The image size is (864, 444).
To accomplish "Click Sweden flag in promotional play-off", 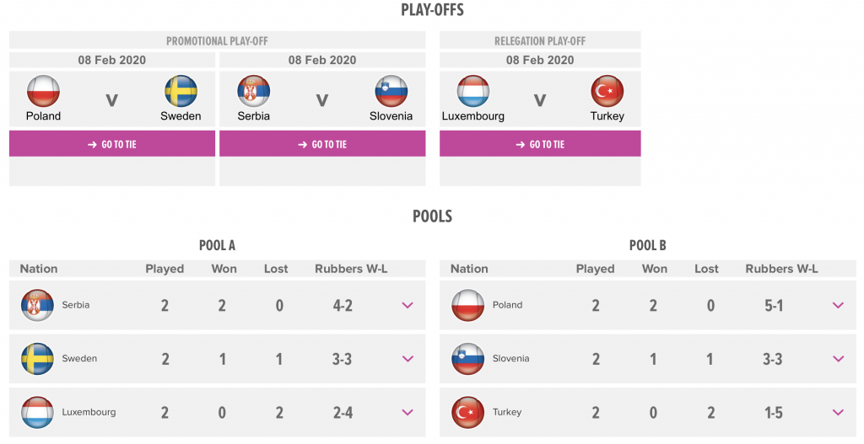I will (181, 91).
